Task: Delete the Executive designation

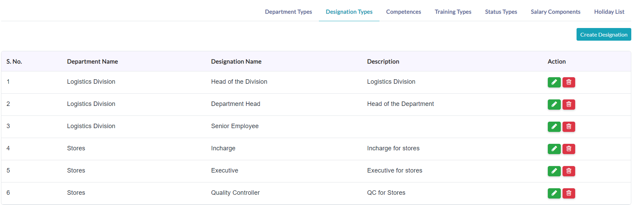Action: (569, 171)
